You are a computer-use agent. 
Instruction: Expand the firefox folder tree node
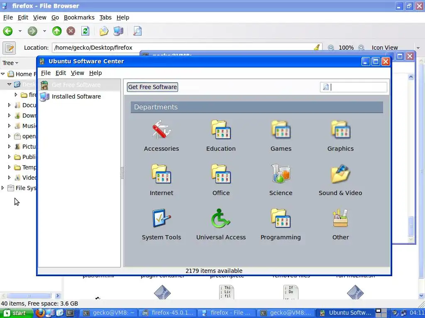pos(16,94)
